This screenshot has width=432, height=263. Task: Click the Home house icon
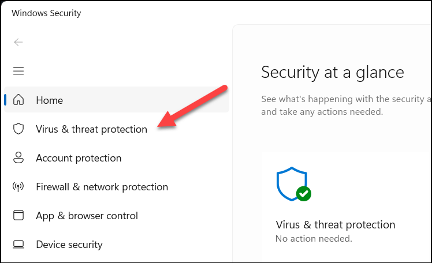18,100
